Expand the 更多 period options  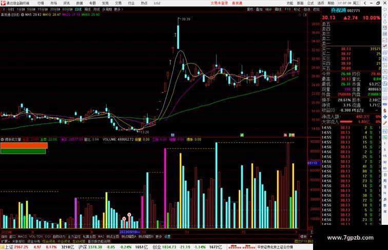(x=119, y=9)
